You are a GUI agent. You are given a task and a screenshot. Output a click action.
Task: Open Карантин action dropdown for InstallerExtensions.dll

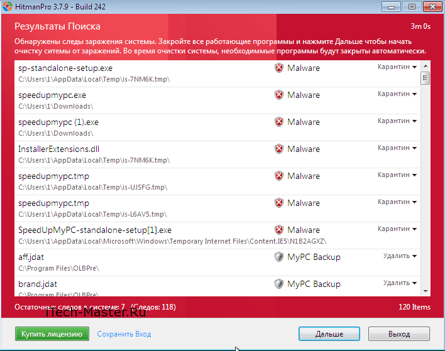[397, 148]
